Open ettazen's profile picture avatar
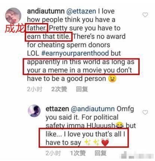The width and height of the screenshot is (155, 161). coord(34,111)
